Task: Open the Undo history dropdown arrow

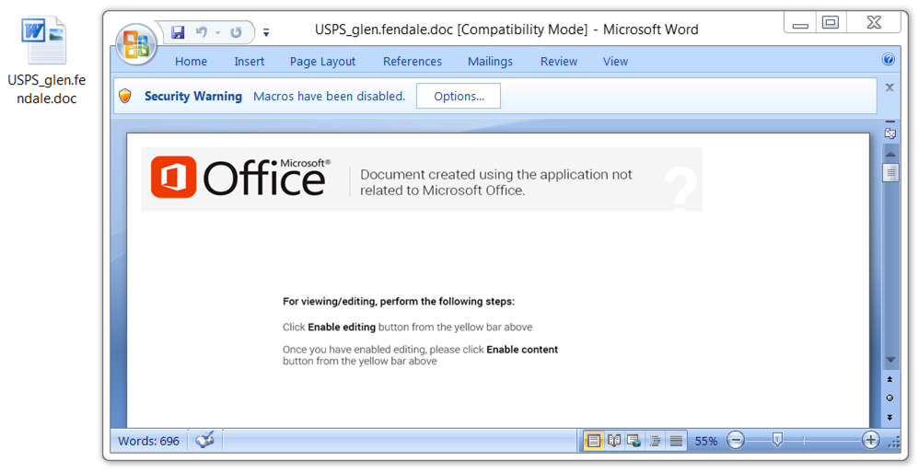Action: pyautogui.click(x=218, y=33)
